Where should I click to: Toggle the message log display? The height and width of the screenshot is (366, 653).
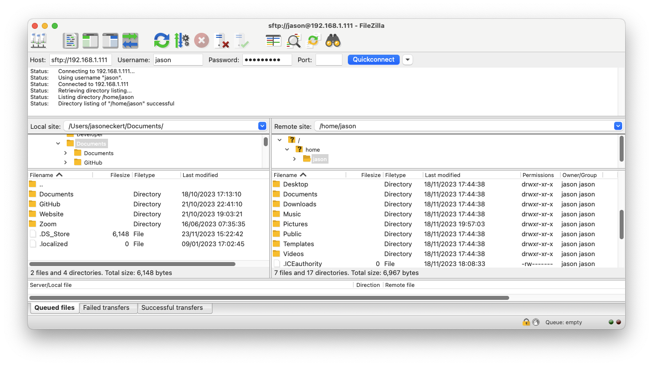coord(70,40)
